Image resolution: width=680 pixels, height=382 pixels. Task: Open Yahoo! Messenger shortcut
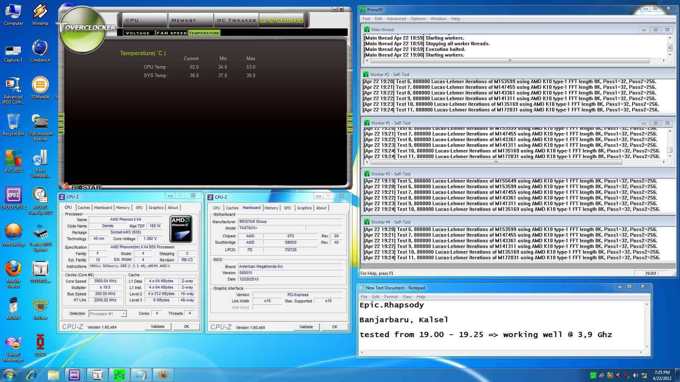point(13,348)
